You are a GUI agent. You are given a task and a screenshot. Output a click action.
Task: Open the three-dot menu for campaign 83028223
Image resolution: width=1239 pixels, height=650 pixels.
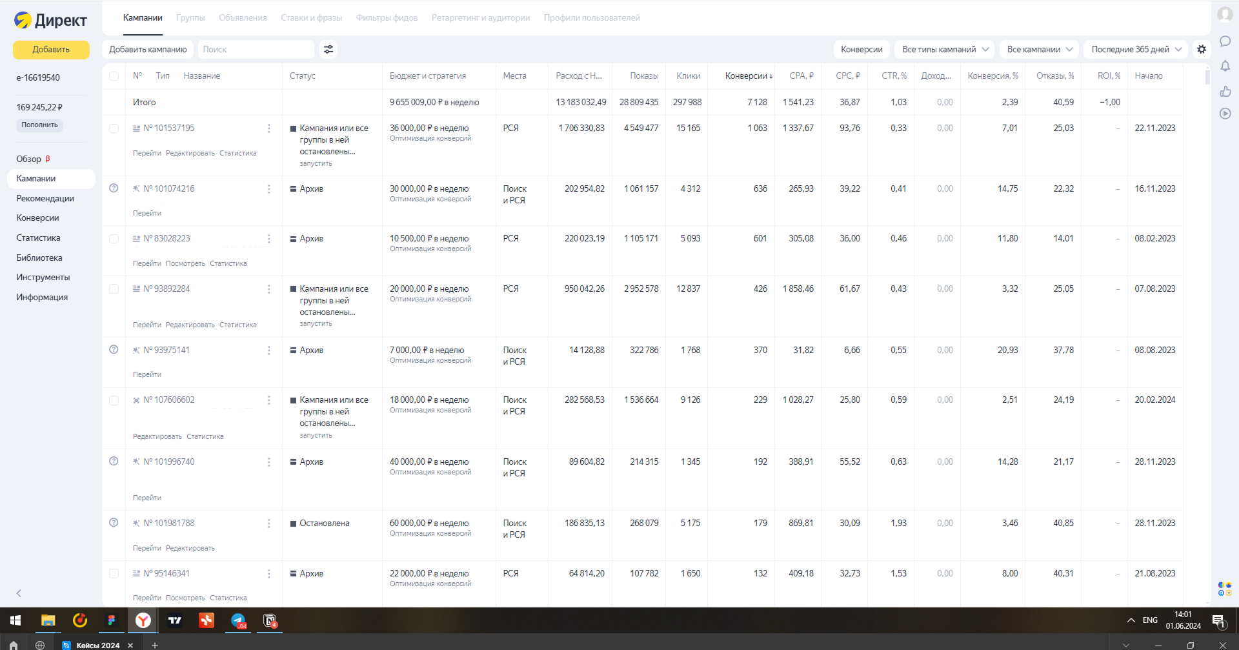click(269, 239)
